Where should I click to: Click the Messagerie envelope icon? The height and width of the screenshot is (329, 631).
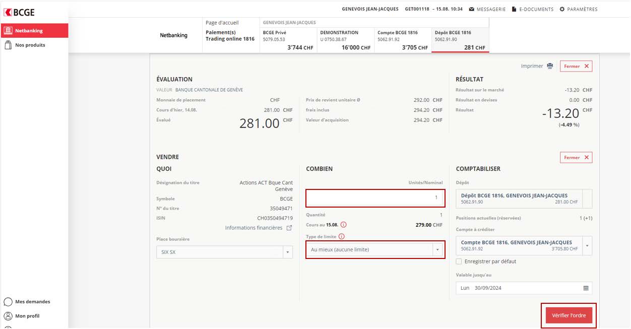[x=471, y=9]
